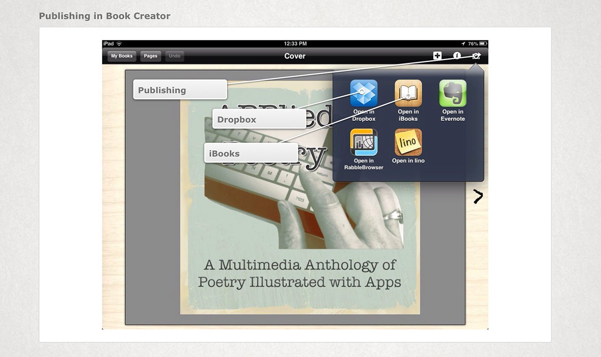Select the Dropbox label box
The image size is (601, 357).
[x=259, y=119]
